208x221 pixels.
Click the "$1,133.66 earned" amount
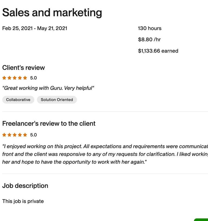click(158, 51)
